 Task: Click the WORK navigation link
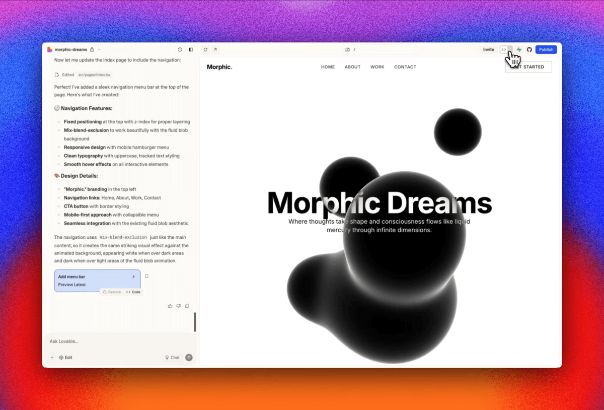(x=377, y=67)
